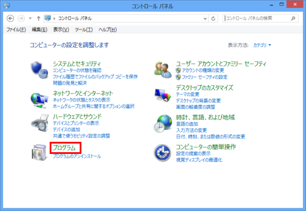Open recent locations dropdown arrow
This screenshot has width=306, height=211.
point(30,18)
